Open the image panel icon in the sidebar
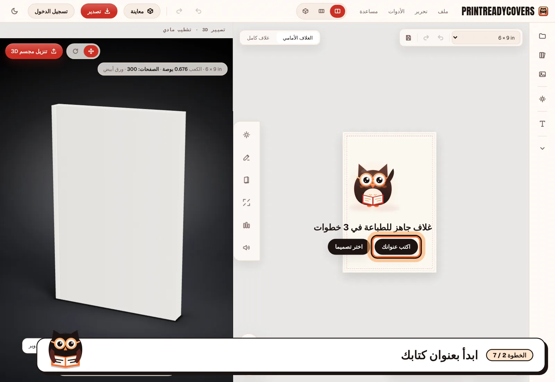Screen dimensions: 555x382 (x=543, y=74)
